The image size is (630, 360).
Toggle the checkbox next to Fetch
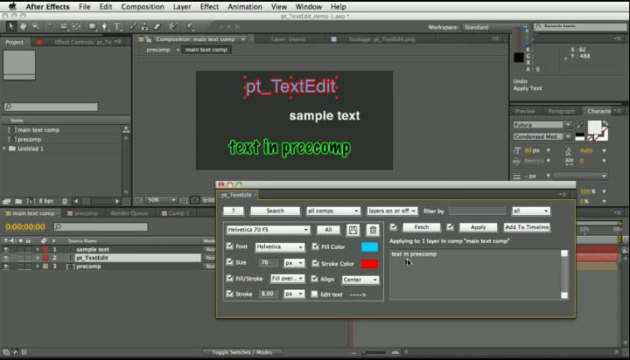coord(394,227)
